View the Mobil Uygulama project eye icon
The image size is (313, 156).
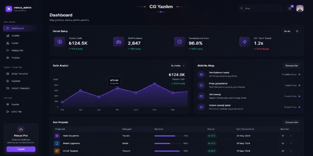pos(283,143)
